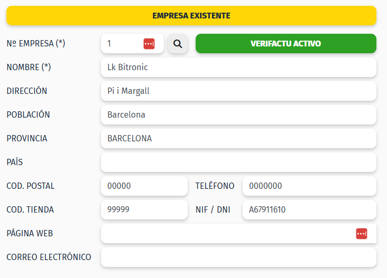Click the NOMBRE field with Lk Bitronic
The height and width of the screenshot is (278, 387).
point(238,68)
